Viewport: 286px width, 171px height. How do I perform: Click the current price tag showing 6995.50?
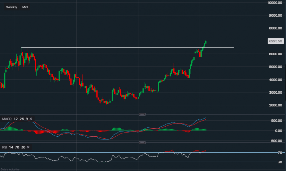tap(276, 41)
